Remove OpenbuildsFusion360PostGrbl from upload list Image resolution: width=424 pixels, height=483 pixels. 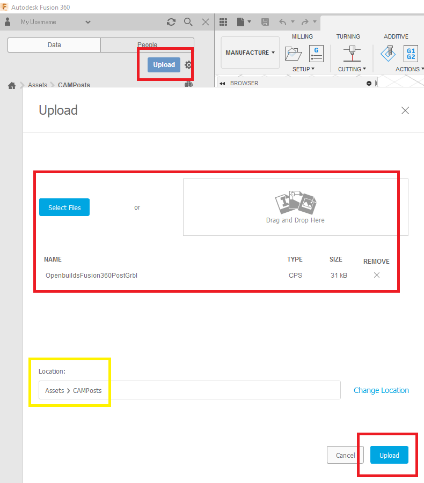[x=377, y=275]
